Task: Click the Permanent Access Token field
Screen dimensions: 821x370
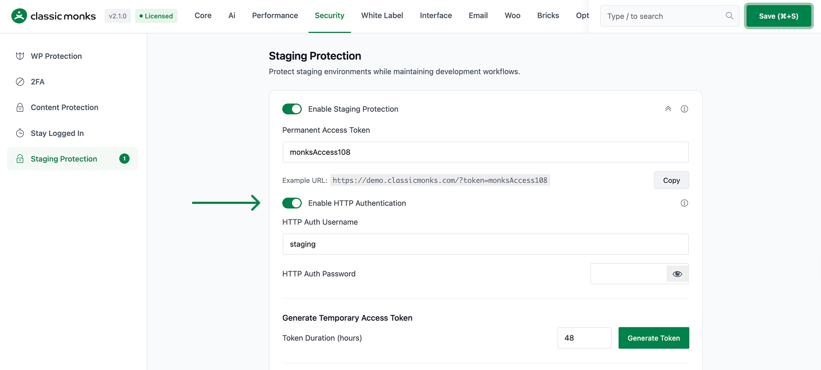Action: tap(485, 152)
